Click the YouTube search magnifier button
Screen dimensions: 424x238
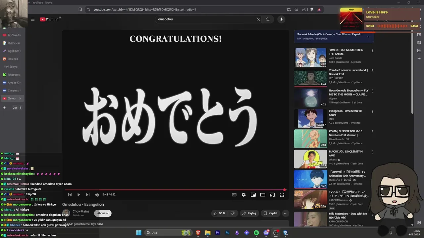tap(268, 19)
